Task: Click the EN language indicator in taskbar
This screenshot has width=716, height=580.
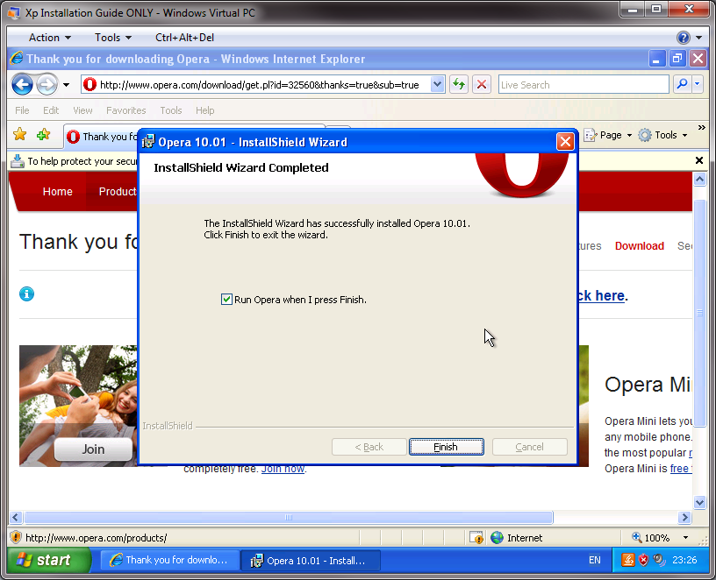Action: pos(595,560)
